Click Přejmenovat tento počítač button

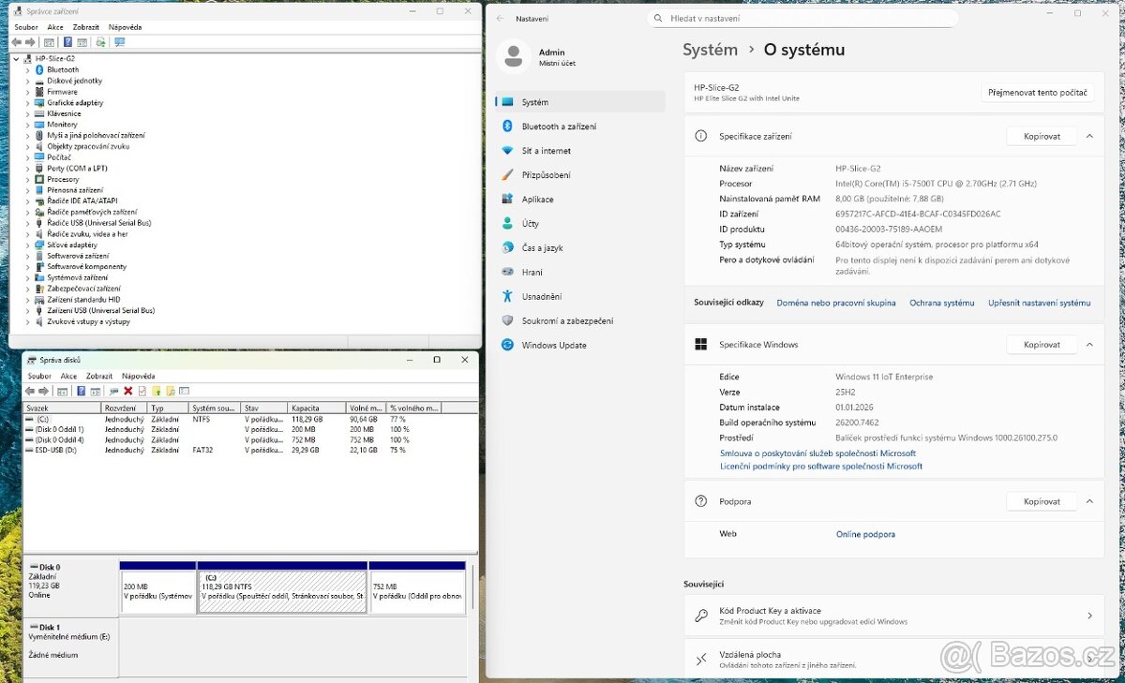(x=1037, y=93)
